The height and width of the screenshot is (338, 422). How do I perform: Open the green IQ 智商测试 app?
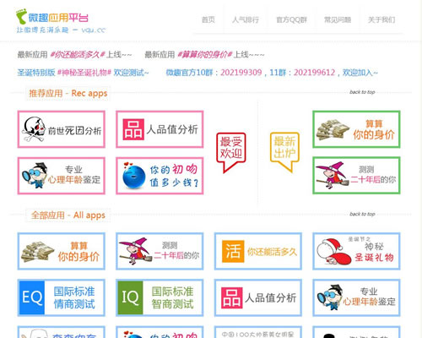coord(160,297)
